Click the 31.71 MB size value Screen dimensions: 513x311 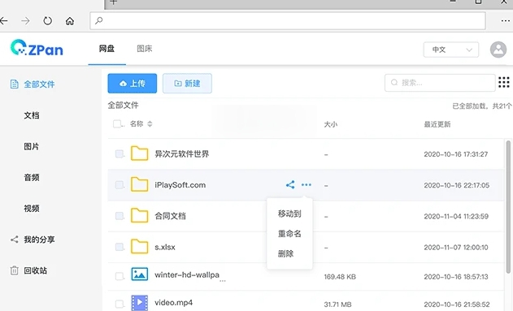tap(337, 305)
